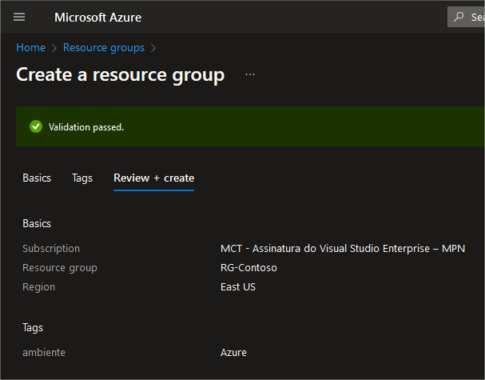Switch to the Basics tab

point(37,178)
